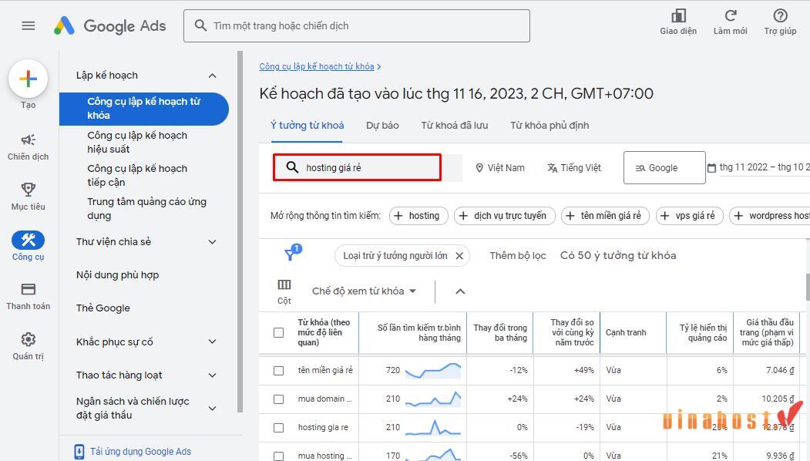The height and width of the screenshot is (461, 810).
Task: Open the Từ khóa phủ định tab
Action: [x=550, y=125]
